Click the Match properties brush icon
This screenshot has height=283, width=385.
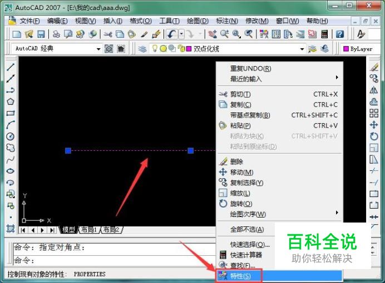[x=156, y=34]
